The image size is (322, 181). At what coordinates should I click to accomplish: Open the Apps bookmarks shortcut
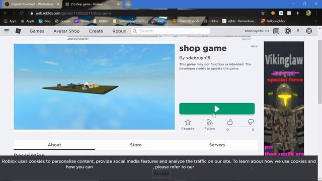(x=10, y=21)
